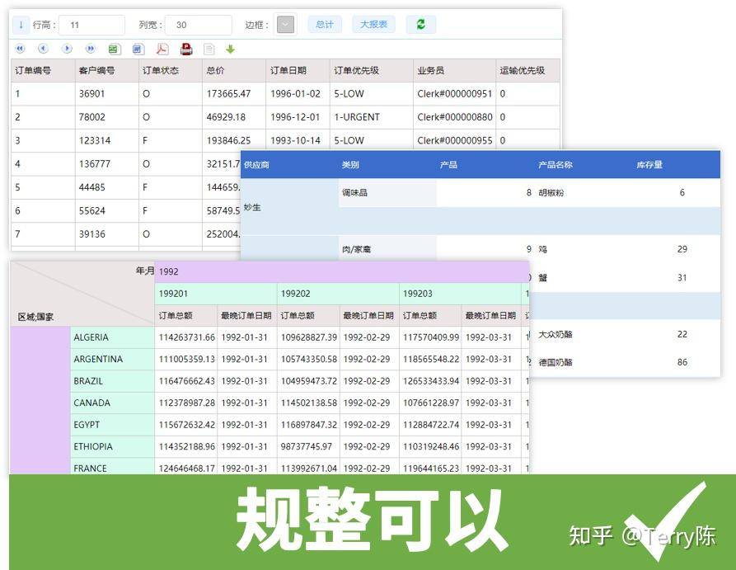The width and height of the screenshot is (736, 570).
Task: Select value 98737745.97 for ETHIOPIA
Action: pos(308,446)
